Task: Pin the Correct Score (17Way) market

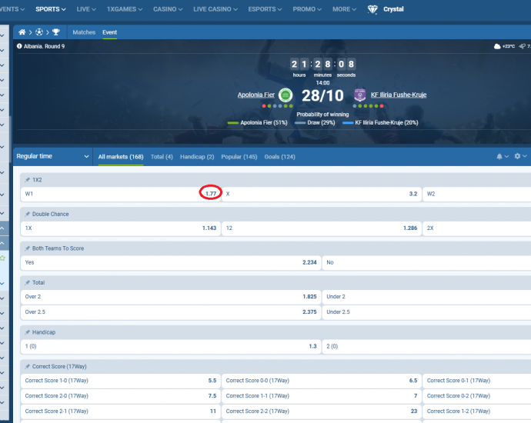Action: coord(28,366)
